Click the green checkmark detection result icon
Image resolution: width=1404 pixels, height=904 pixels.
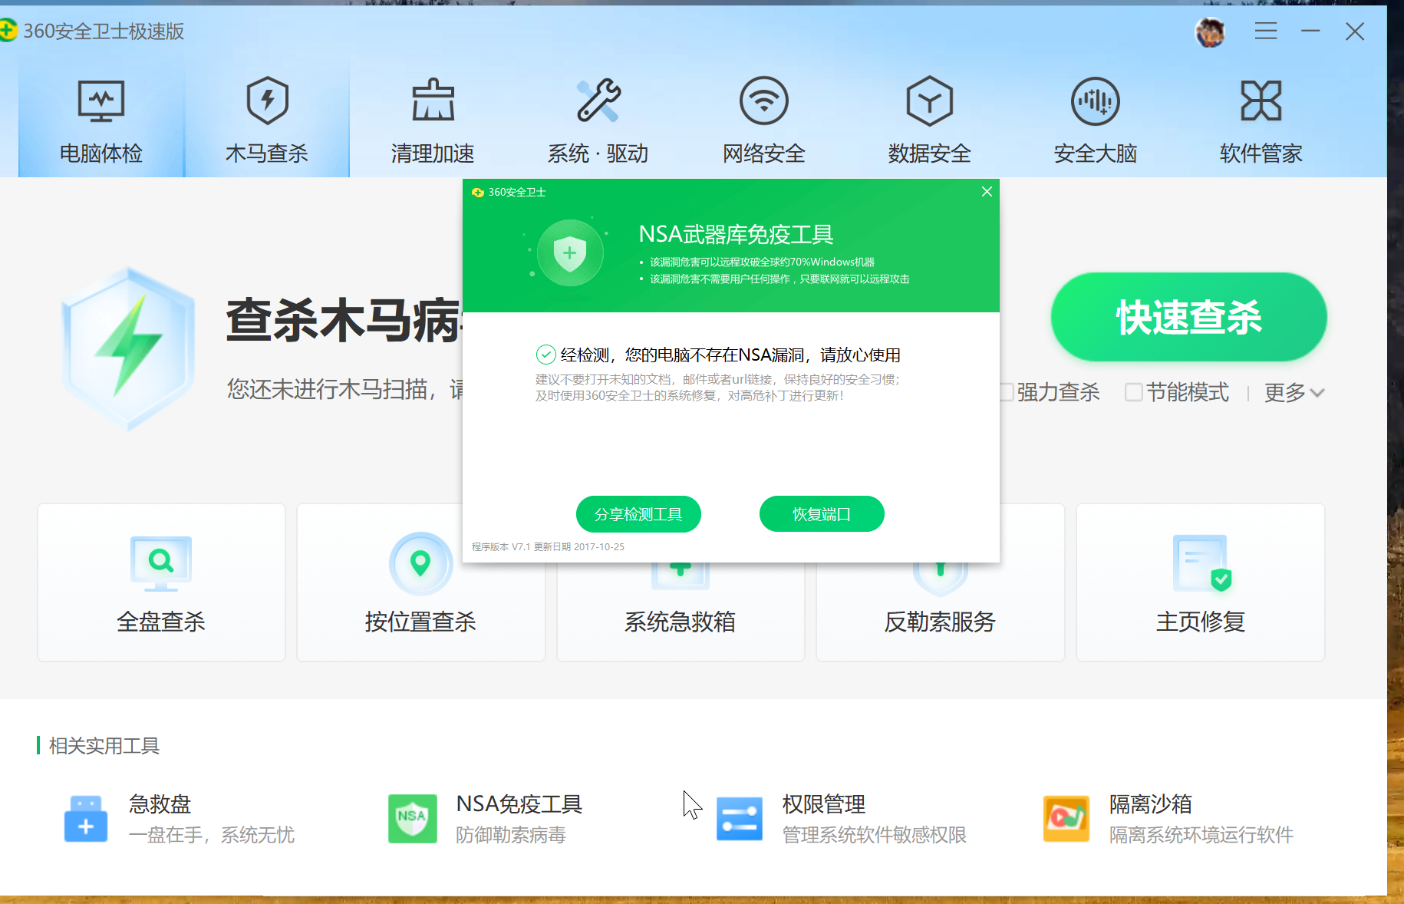545,355
